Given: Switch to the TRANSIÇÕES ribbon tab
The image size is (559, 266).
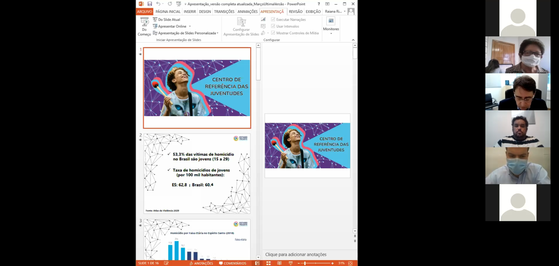Looking at the screenshot, I should click(224, 12).
